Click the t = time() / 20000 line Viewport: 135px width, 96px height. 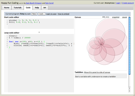20,38
